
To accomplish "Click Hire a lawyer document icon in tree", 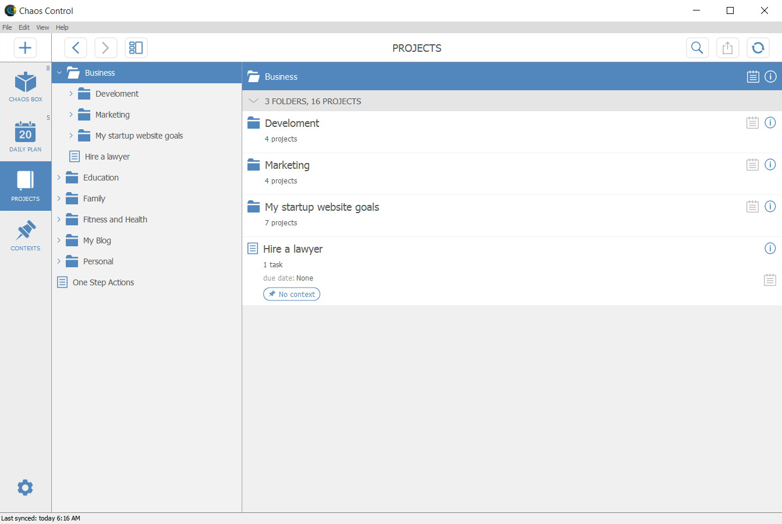I will [x=75, y=157].
